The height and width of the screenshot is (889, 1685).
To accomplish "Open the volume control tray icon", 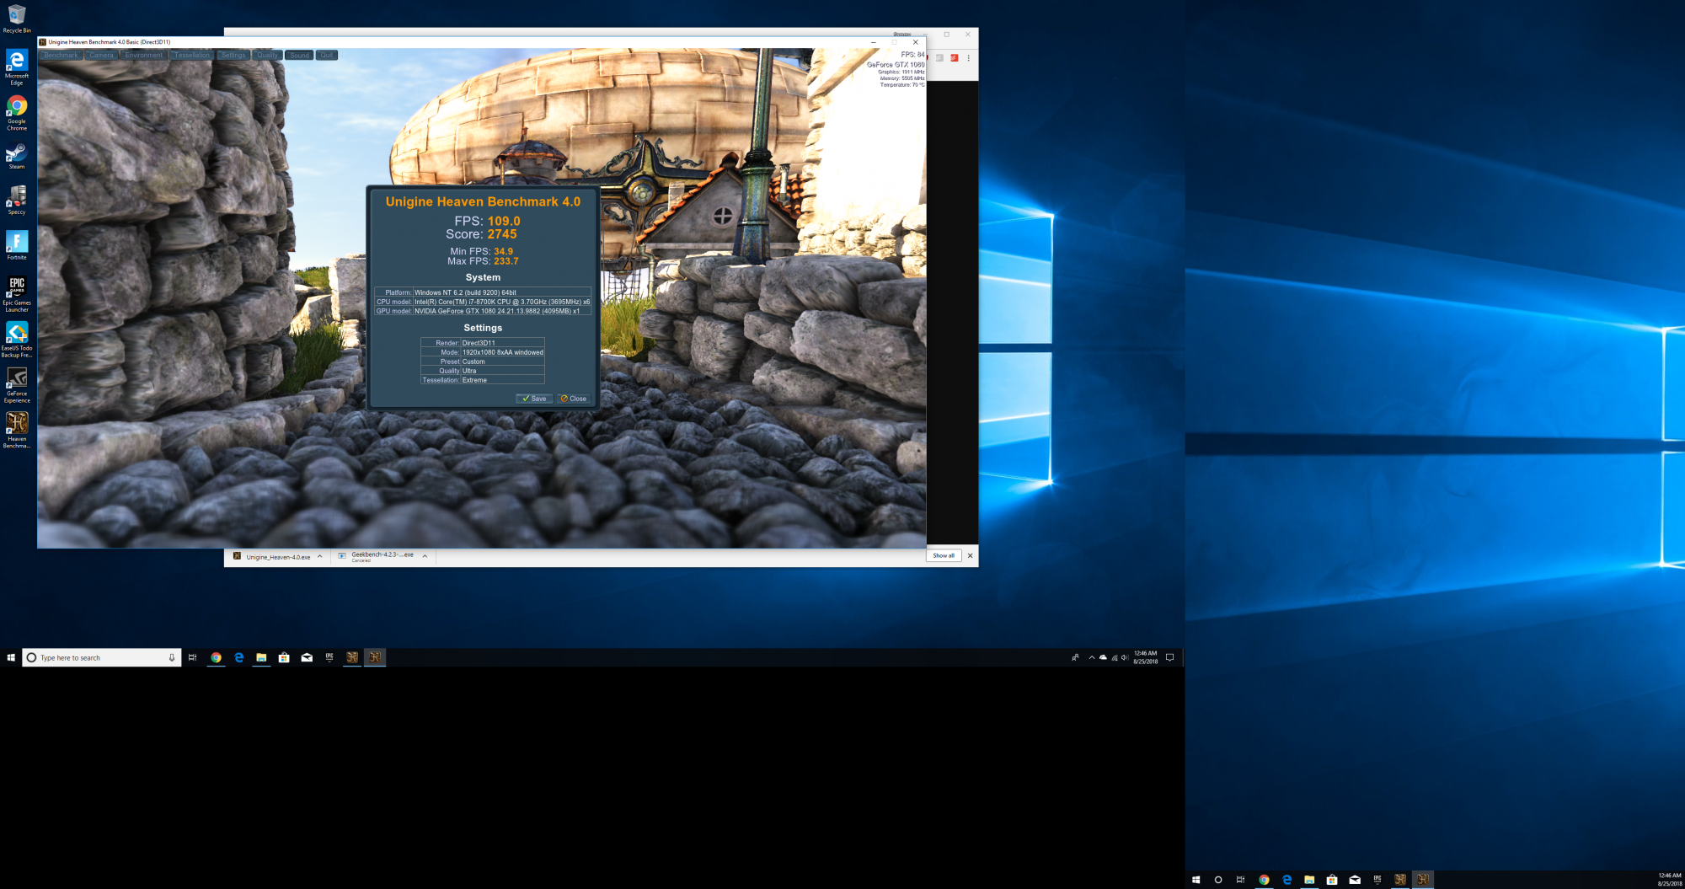I will pos(1124,657).
